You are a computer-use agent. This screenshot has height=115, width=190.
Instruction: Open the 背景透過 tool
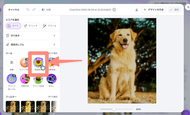pyautogui.click(x=52, y=62)
